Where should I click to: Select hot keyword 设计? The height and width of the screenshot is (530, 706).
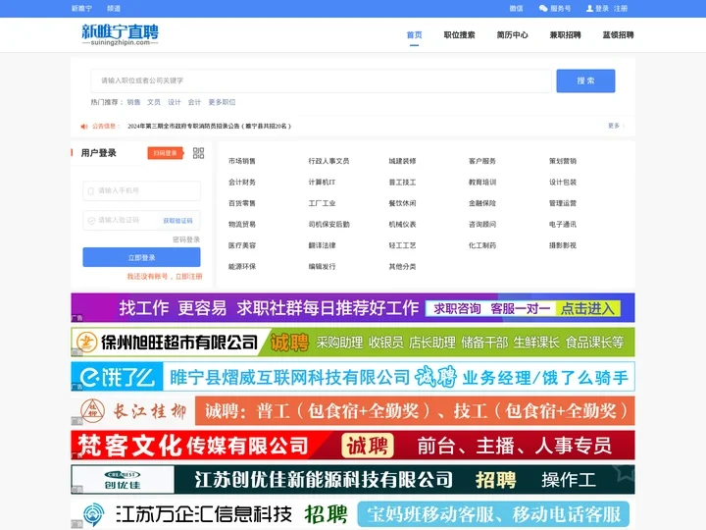point(175,102)
